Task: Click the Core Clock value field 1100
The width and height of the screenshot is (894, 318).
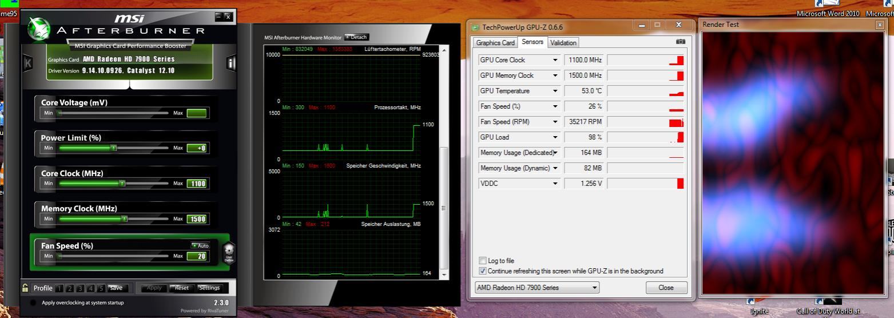Action: click(x=197, y=184)
